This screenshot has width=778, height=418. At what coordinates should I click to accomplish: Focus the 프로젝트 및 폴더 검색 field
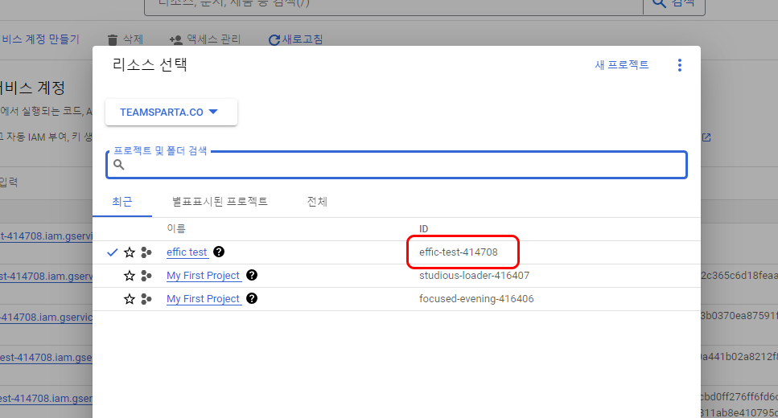coord(402,165)
